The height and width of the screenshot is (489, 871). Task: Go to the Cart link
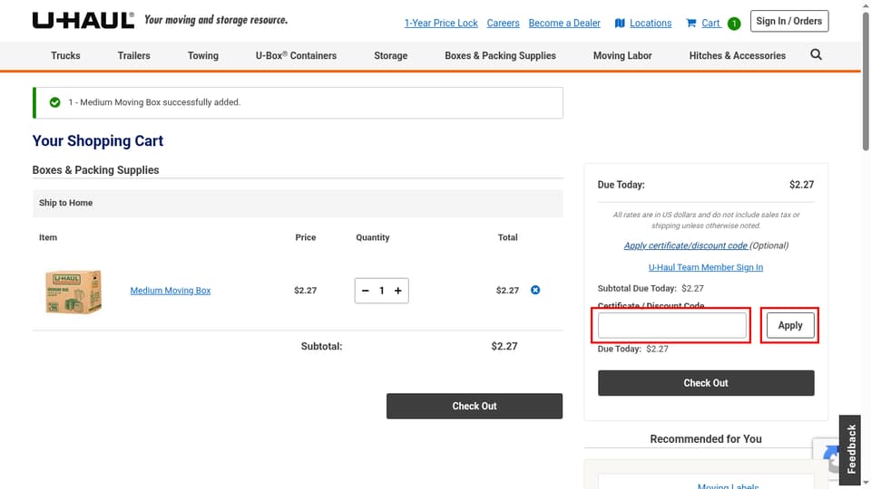pyautogui.click(x=710, y=24)
